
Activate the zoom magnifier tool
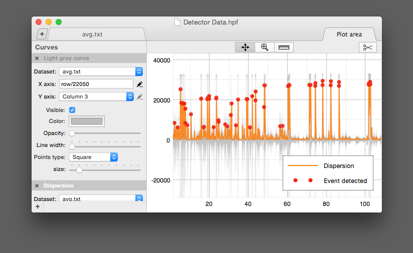click(265, 47)
